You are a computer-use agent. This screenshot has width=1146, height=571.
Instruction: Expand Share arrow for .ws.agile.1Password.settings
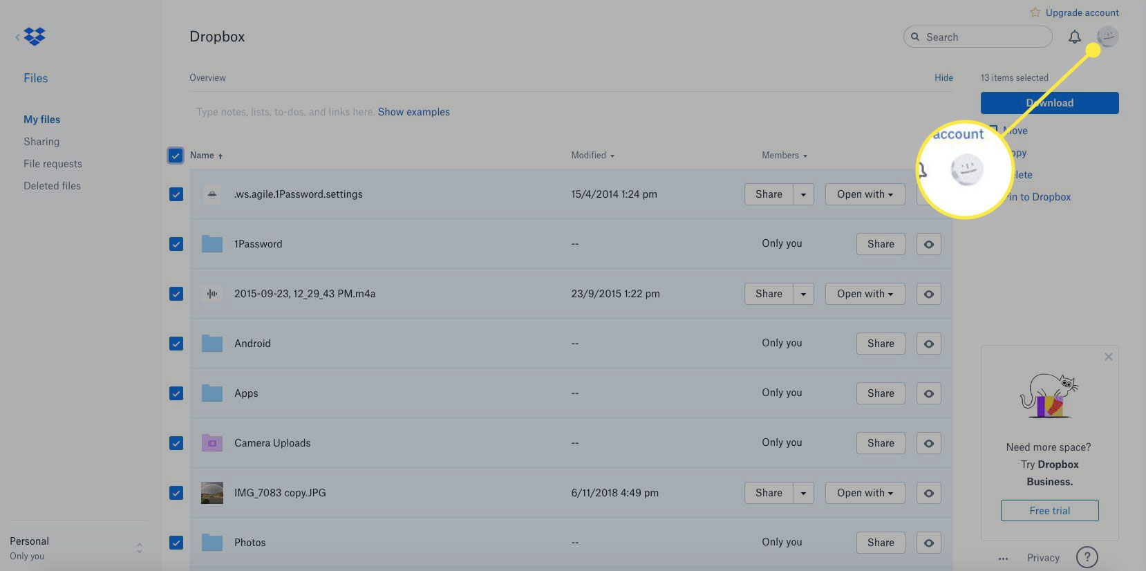(x=803, y=194)
